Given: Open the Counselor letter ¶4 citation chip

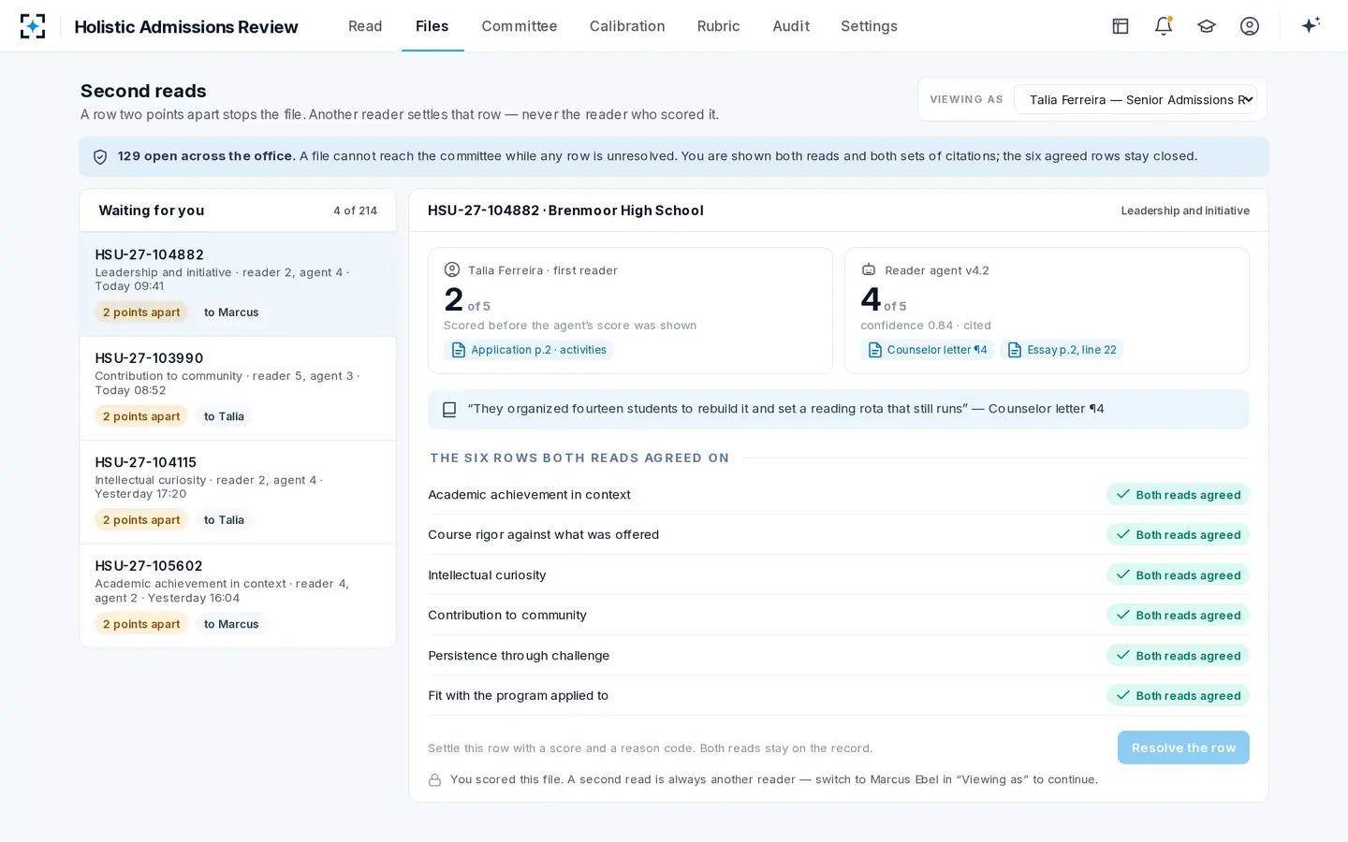Looking at the screenshot, I should click(928, 350).
